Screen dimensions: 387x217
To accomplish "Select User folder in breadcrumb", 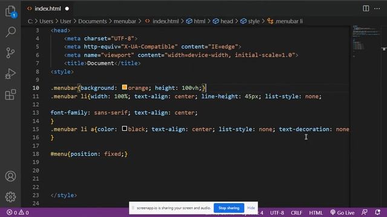I will pos(65,22).
